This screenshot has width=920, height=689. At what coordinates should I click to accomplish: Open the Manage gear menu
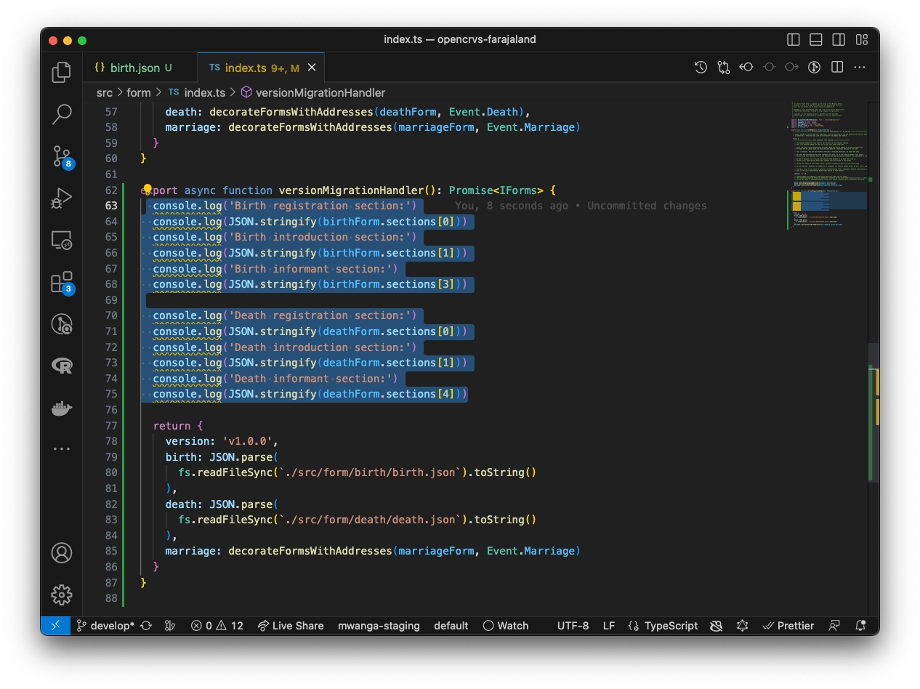[x=62, y=595]
